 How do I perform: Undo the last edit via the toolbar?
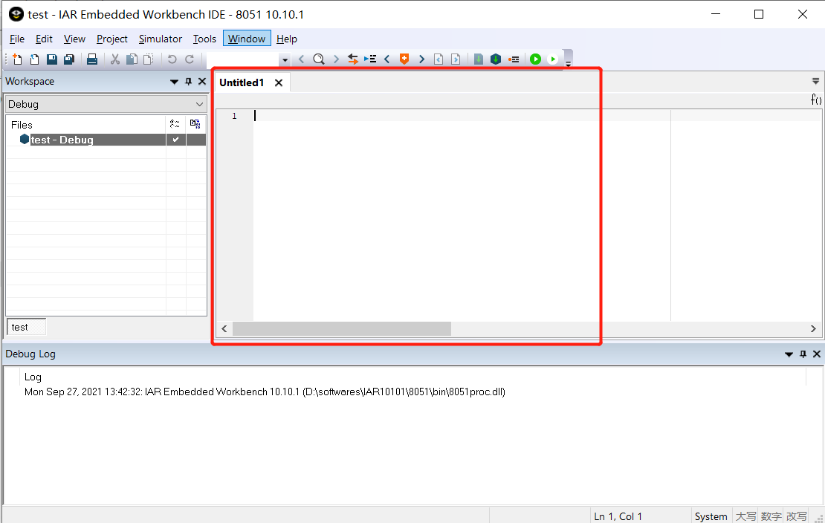point(172,59)
